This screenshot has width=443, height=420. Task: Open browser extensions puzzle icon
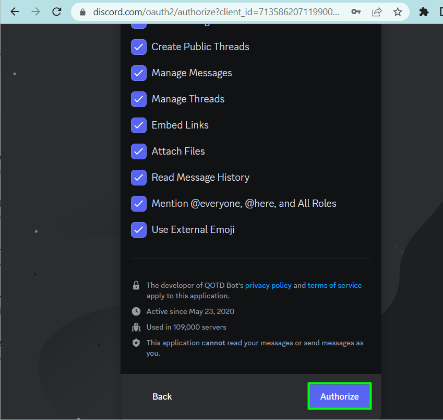(x=424, y=12)
